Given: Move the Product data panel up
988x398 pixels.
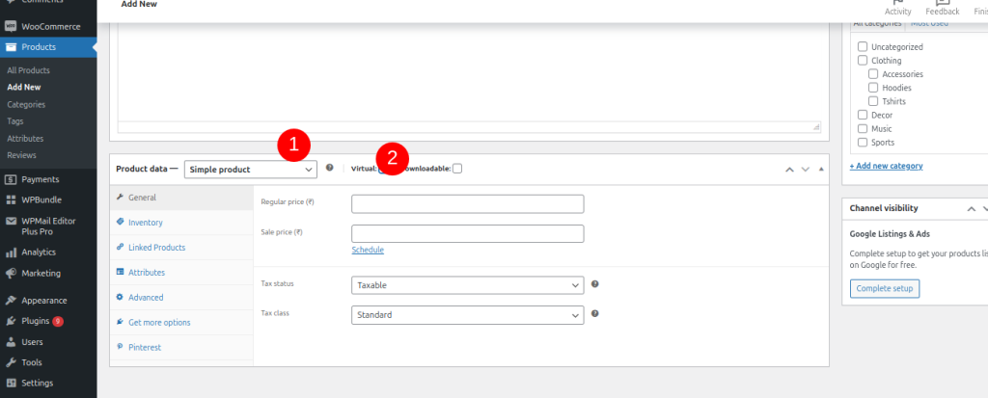Looking at the screenshot, I should point(789,169).
